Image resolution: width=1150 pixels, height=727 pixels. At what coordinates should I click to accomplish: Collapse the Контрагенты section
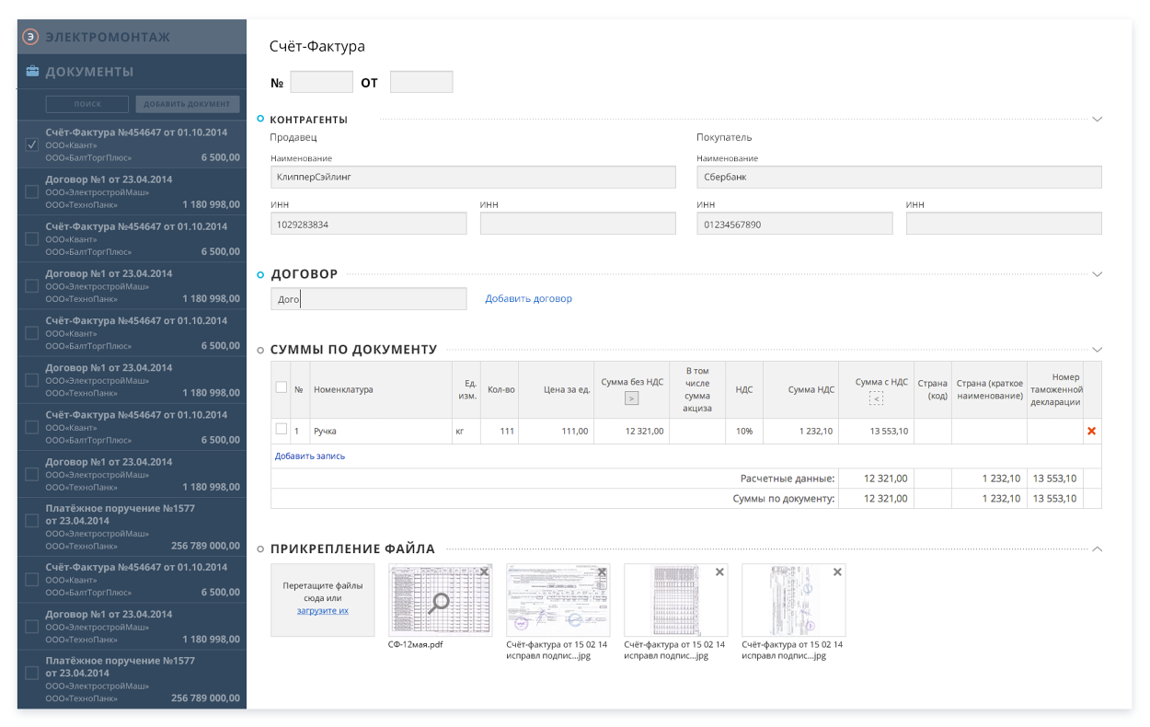coord(1097,119)
